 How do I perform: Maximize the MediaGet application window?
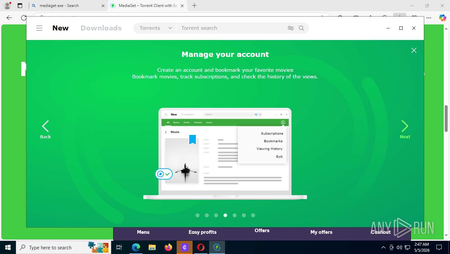[x=401, y=28]
